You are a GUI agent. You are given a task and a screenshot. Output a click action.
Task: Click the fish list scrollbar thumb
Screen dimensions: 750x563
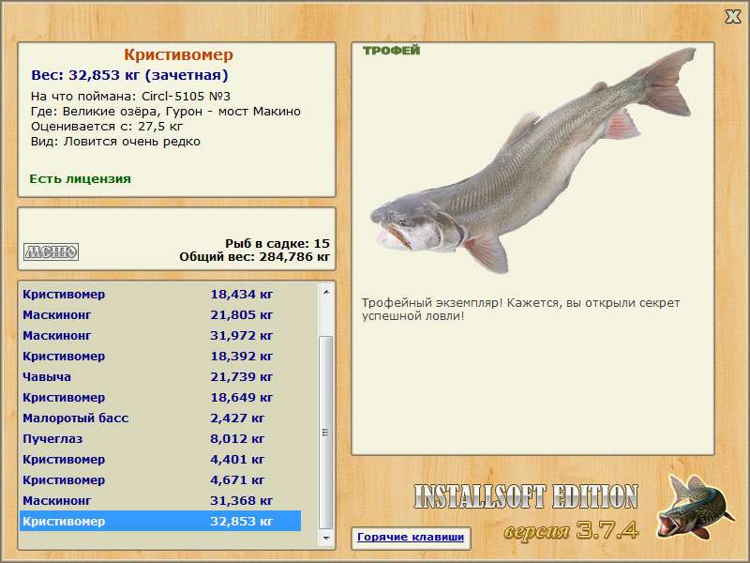326,432
